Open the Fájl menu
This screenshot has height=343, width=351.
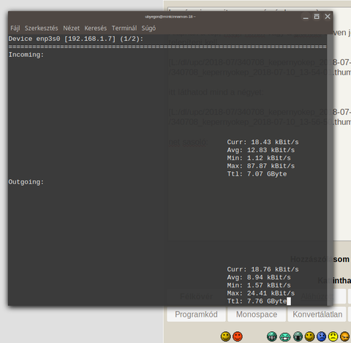[15, 29]
